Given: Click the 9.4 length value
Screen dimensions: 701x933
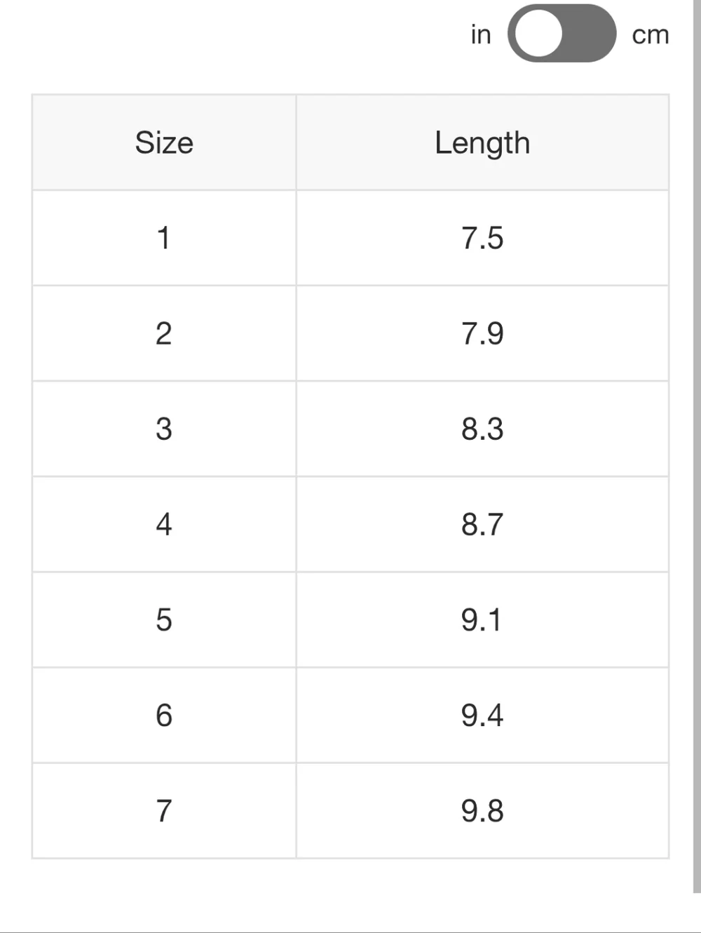Looking at the screenshot, I should pos(482,715).
